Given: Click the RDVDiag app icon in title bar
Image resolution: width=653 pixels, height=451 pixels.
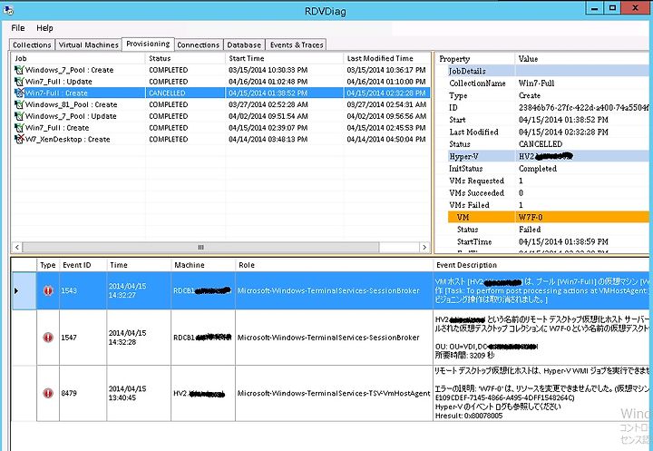Looking at the screenshot, I should [x=8, y=10].
